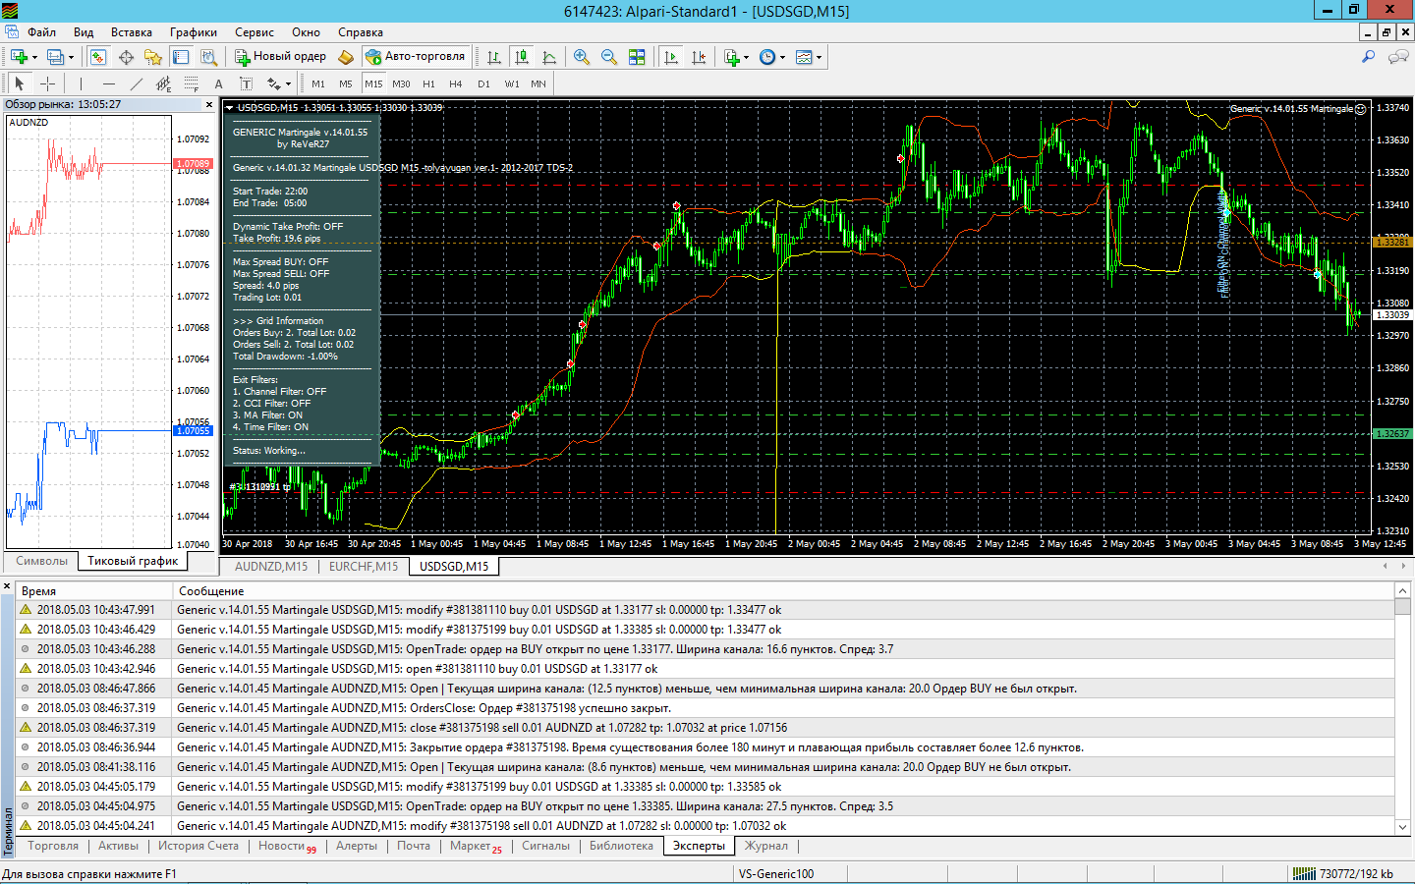This screenshot has height=884, width=1415.
Task: Select the H4 timeframe button
Action: (455, 83)
